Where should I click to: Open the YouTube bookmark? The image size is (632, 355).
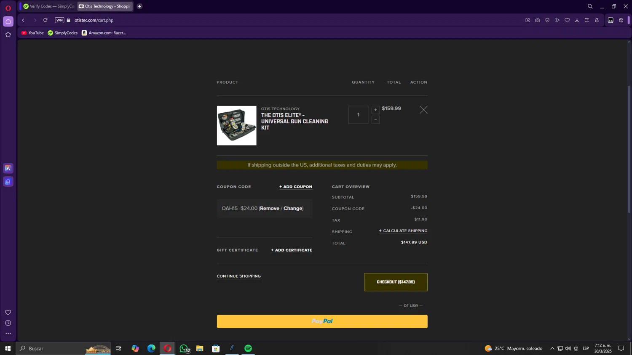tap(32, 33)
